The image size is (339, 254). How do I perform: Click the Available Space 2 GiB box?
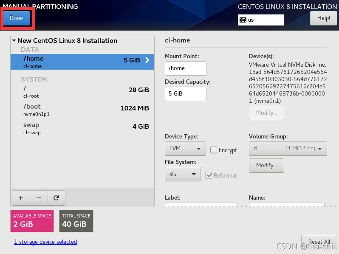32,221
